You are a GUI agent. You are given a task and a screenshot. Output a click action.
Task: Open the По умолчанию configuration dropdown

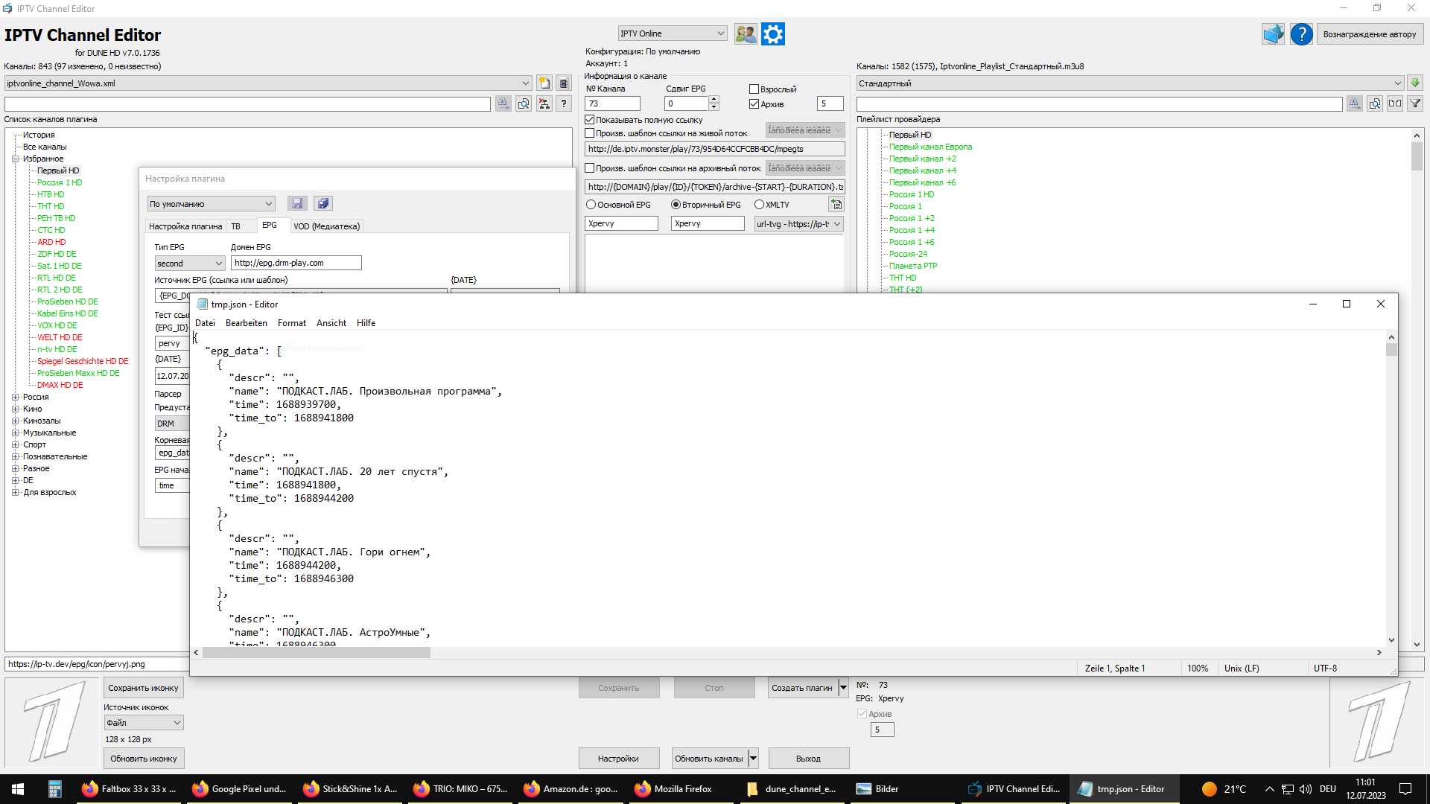(x=211, y=204)
